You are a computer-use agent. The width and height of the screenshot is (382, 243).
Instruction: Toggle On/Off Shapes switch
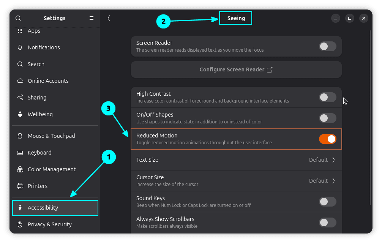click(x=327, y=118)
